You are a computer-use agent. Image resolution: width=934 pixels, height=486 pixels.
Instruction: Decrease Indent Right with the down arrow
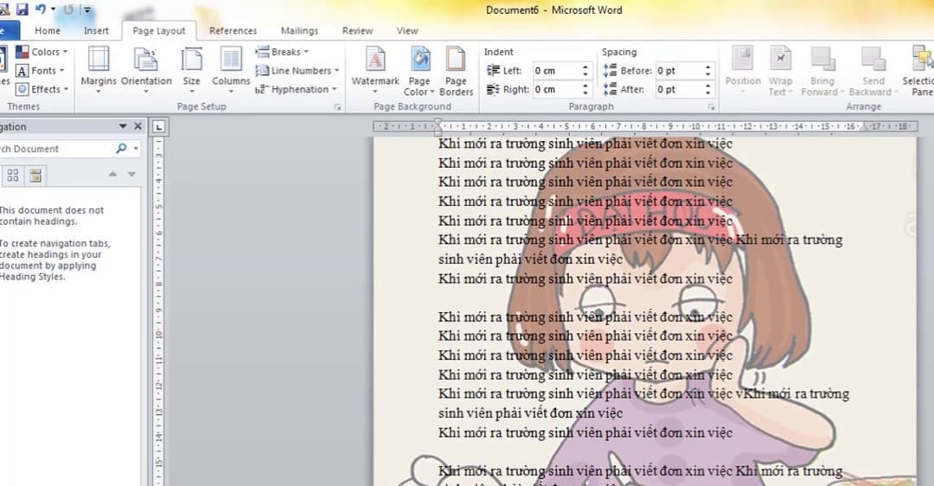(x=585, y=93)
